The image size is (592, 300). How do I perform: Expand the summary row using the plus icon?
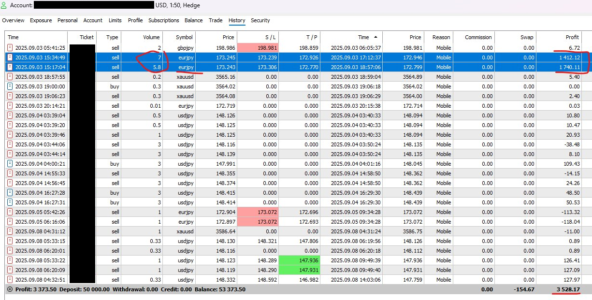point(10,289)
